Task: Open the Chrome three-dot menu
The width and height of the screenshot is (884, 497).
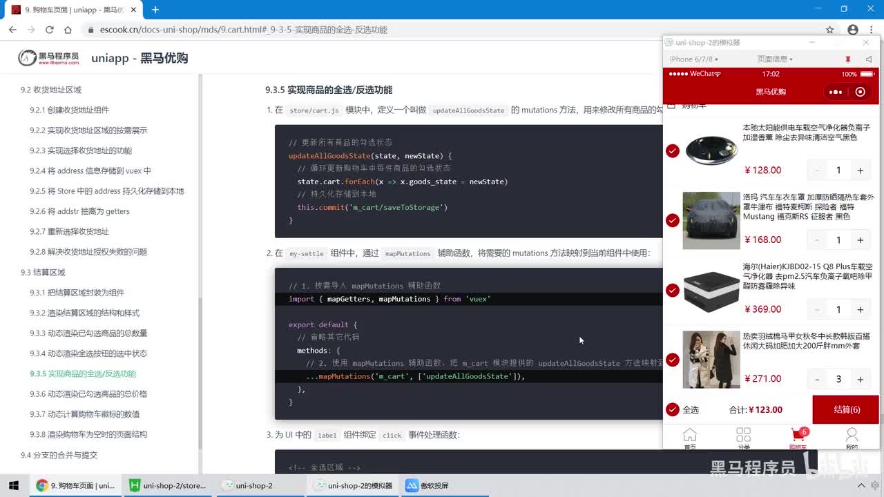Action: tap(872, 30)
